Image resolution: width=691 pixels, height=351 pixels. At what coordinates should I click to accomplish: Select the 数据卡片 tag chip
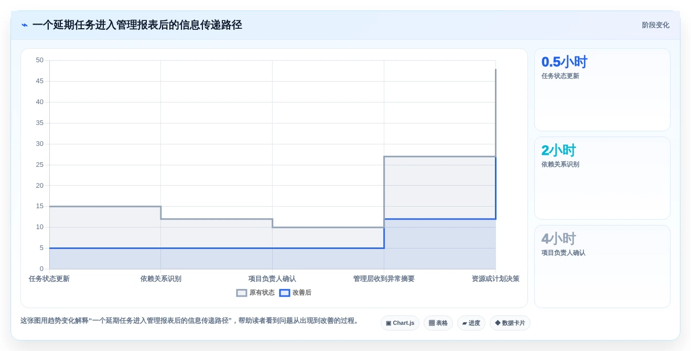[x=510, y=323]
